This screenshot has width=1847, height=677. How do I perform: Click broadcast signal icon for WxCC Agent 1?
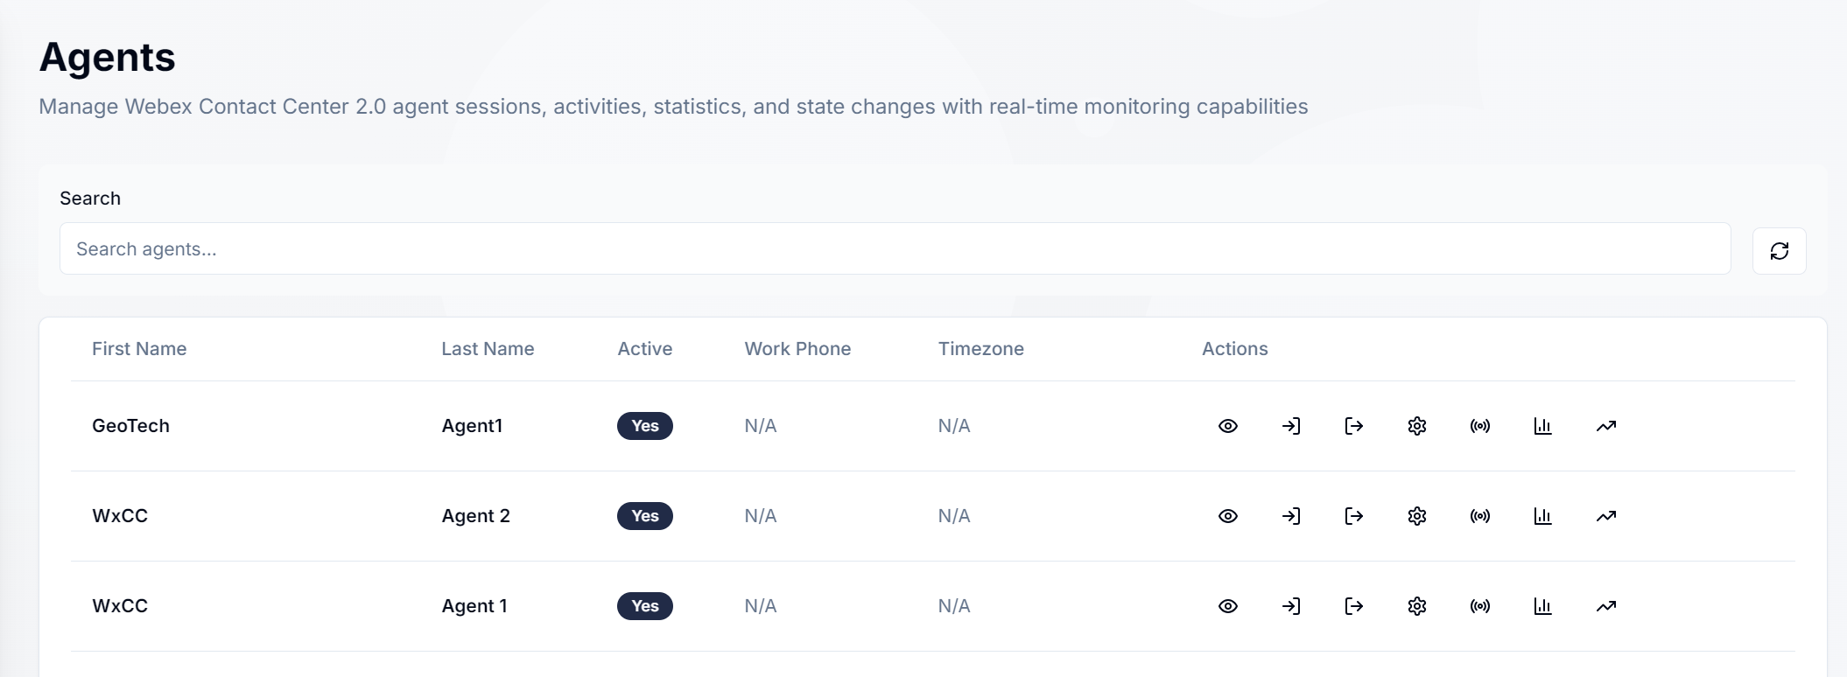(x=1480, y=606)
